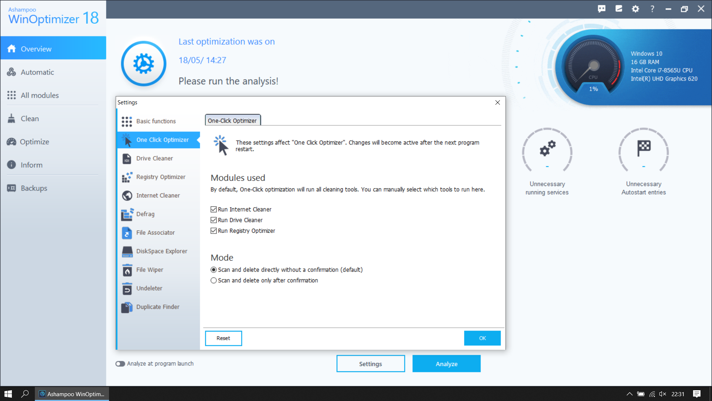Viewport: 712px width, 401px height.
Task: Click the Ashampoo WinOptimizer 18 logo
Action: (53, 16)
